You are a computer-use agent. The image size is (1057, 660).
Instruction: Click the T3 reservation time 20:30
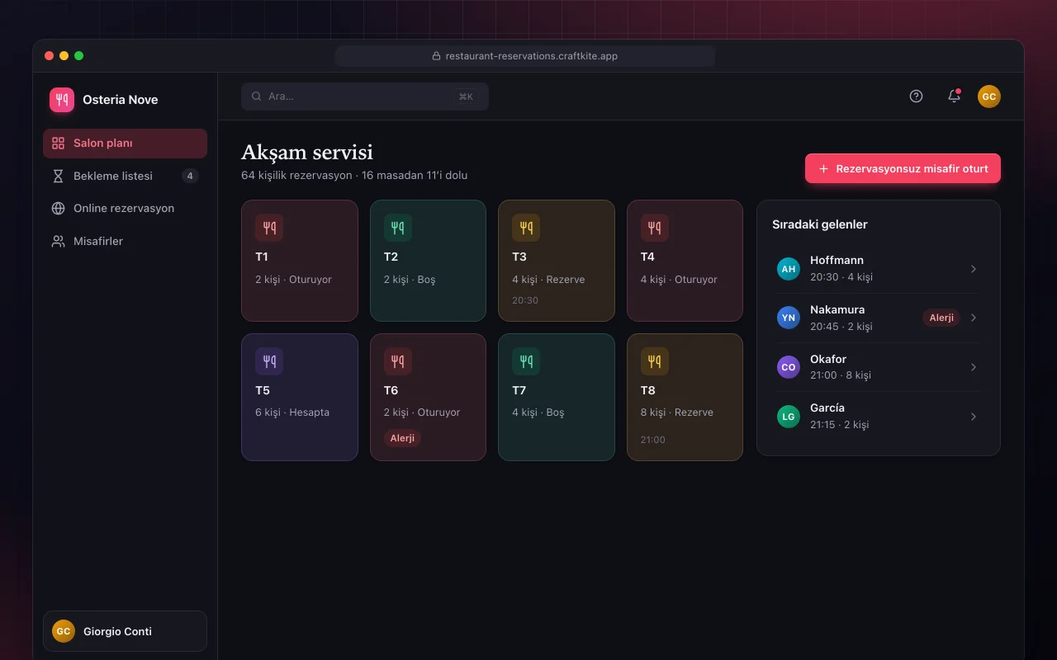click(x=525, y=300)
